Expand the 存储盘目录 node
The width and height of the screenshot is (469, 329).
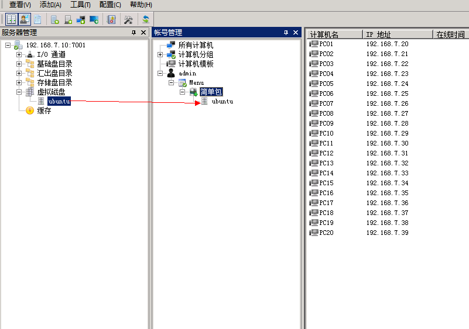tap(19, 83)
